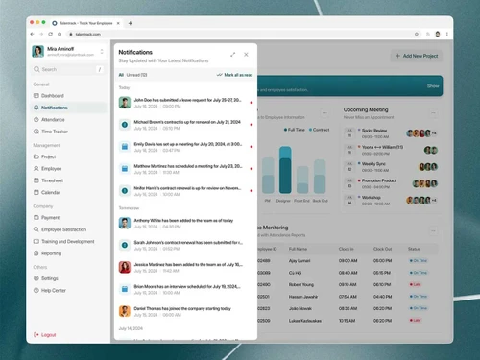
Task: Open Matthew Martinez scheduled meeting notification
Action: [x=185, y=169]
